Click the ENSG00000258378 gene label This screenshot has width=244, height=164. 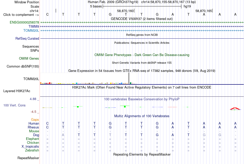pos(24,22)
